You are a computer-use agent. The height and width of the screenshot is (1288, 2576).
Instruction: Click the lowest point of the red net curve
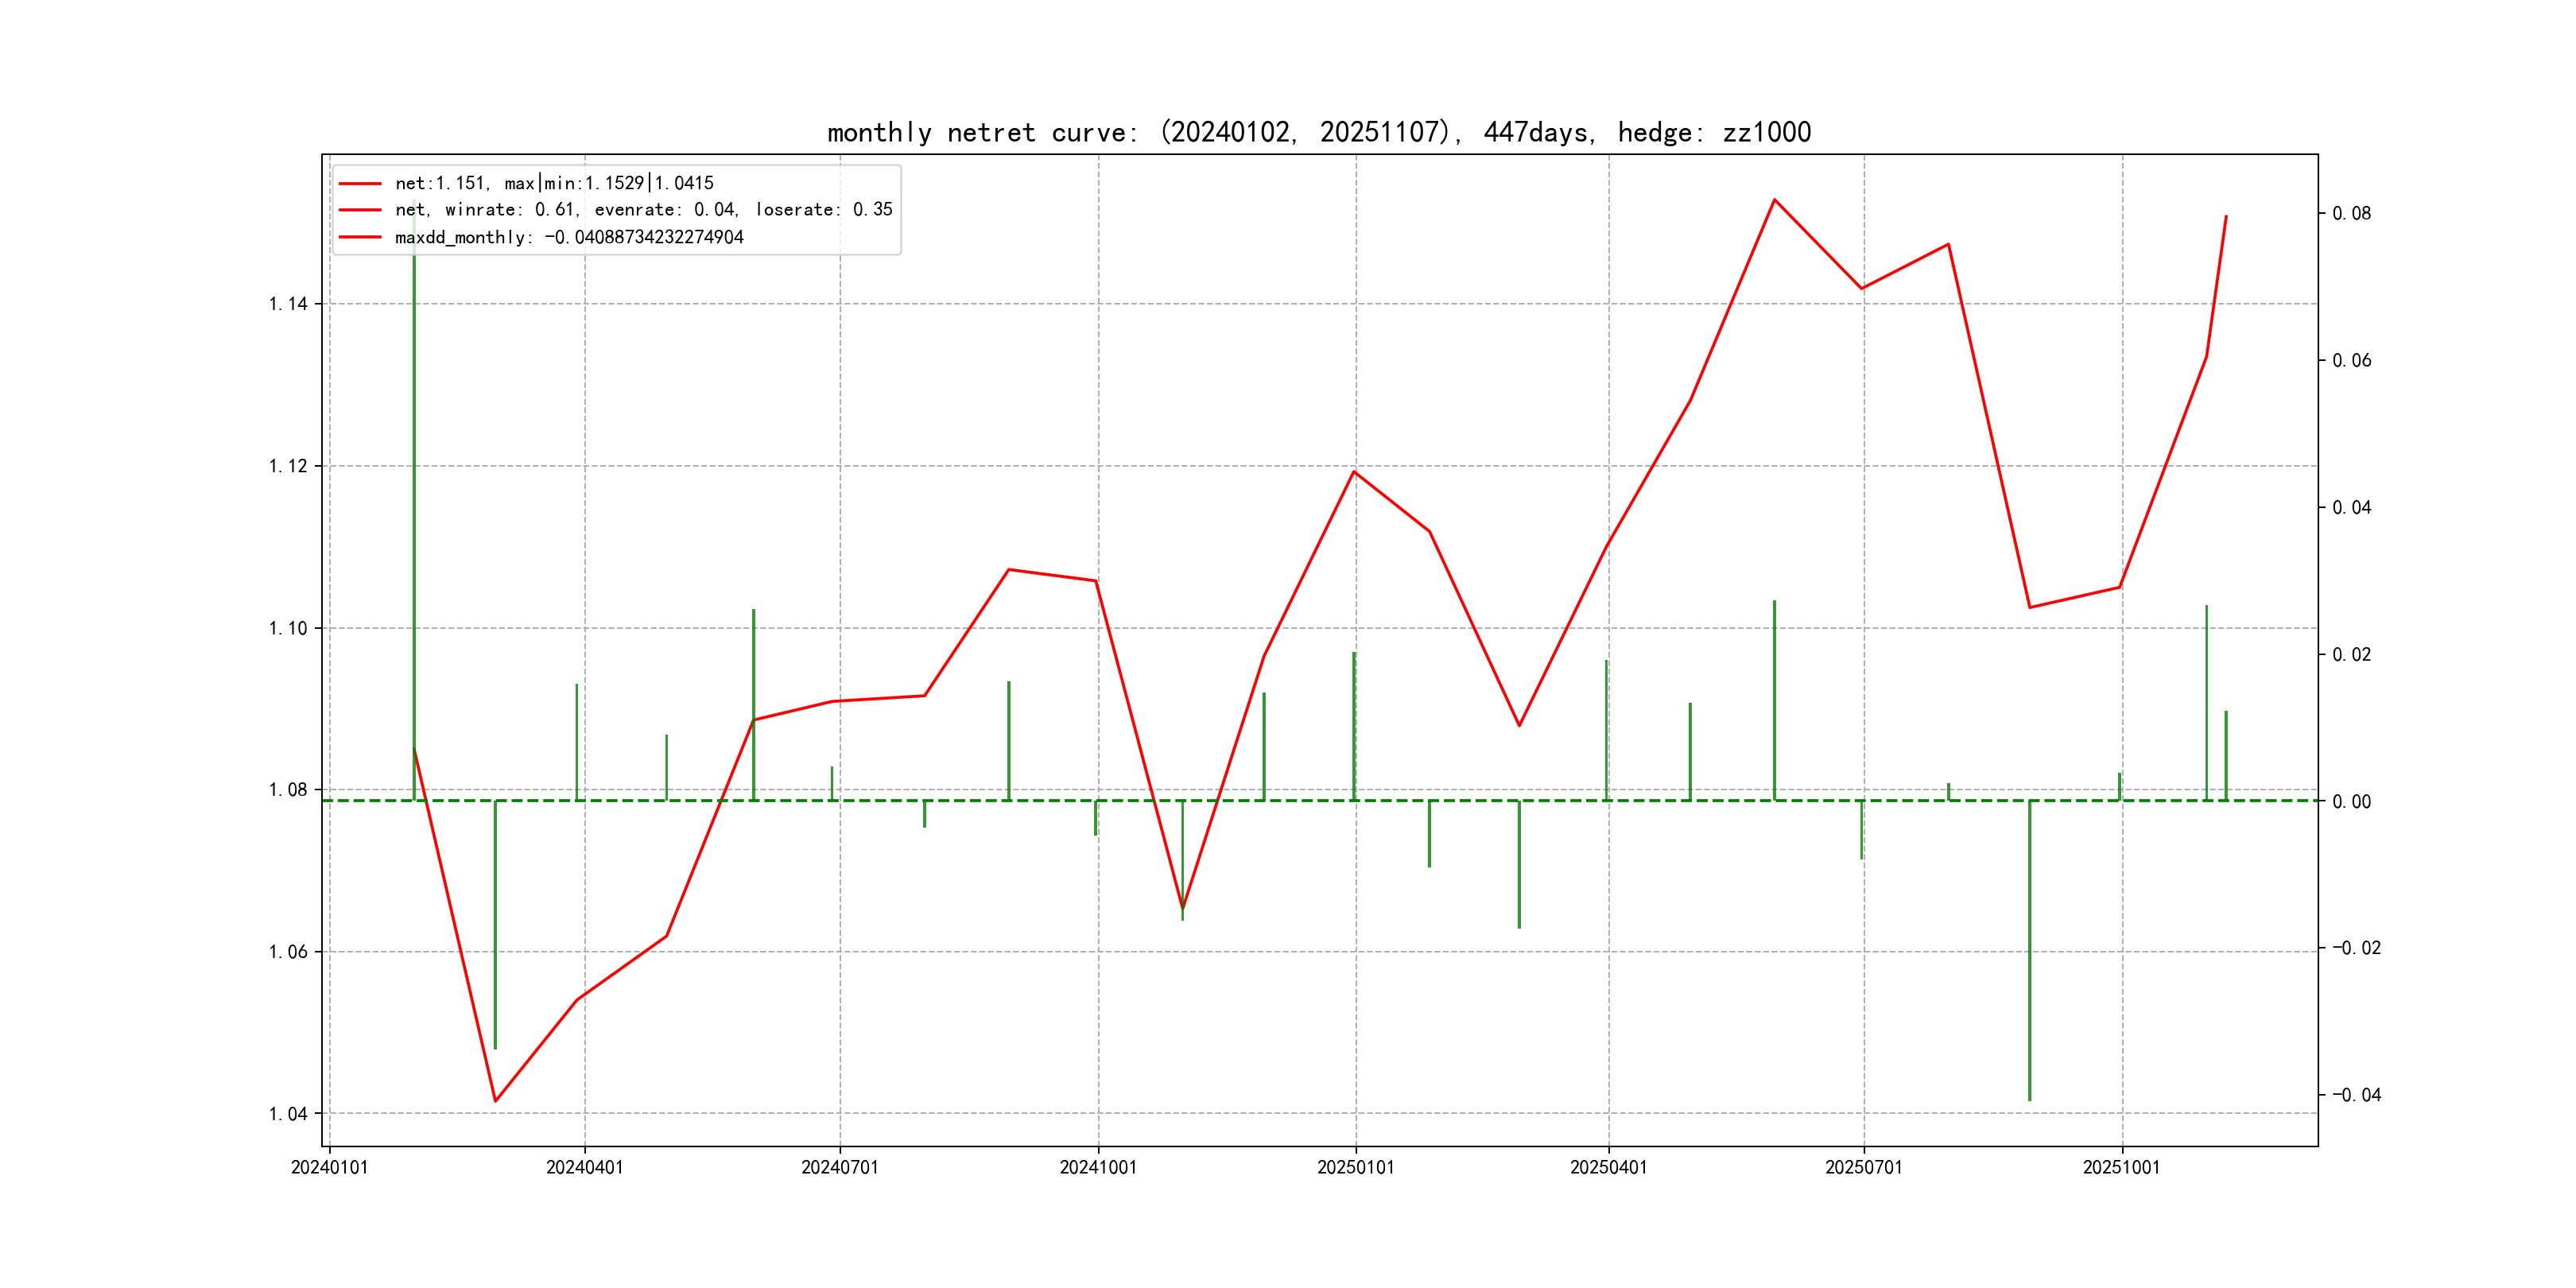pyautogui.click(x=495, y=1101)
